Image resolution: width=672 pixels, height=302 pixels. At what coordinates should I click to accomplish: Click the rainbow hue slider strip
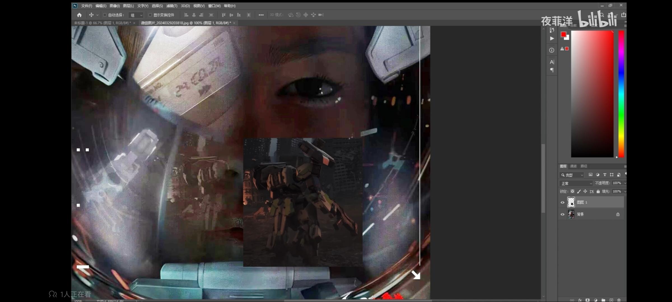pyautogui.click(x=621, y=94)
